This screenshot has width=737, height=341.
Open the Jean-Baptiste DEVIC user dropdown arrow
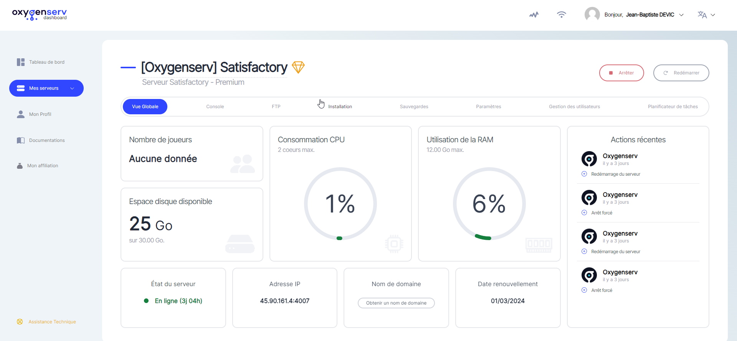[681, 15]
